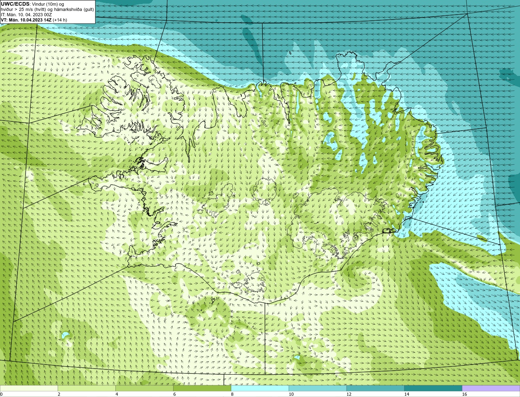Select the 6–8 m/s olive green legend swatch
Screen dimensions: 520x397
coord(202,388)
